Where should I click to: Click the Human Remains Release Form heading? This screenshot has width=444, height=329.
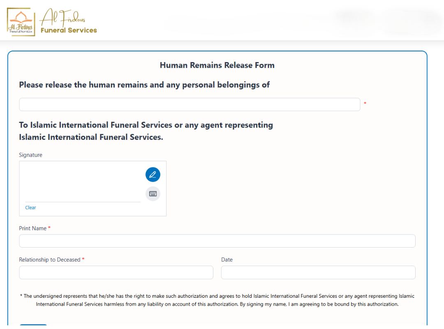[217, 65]
